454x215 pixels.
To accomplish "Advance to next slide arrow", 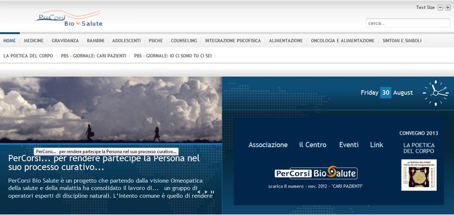I will point(206,192).
